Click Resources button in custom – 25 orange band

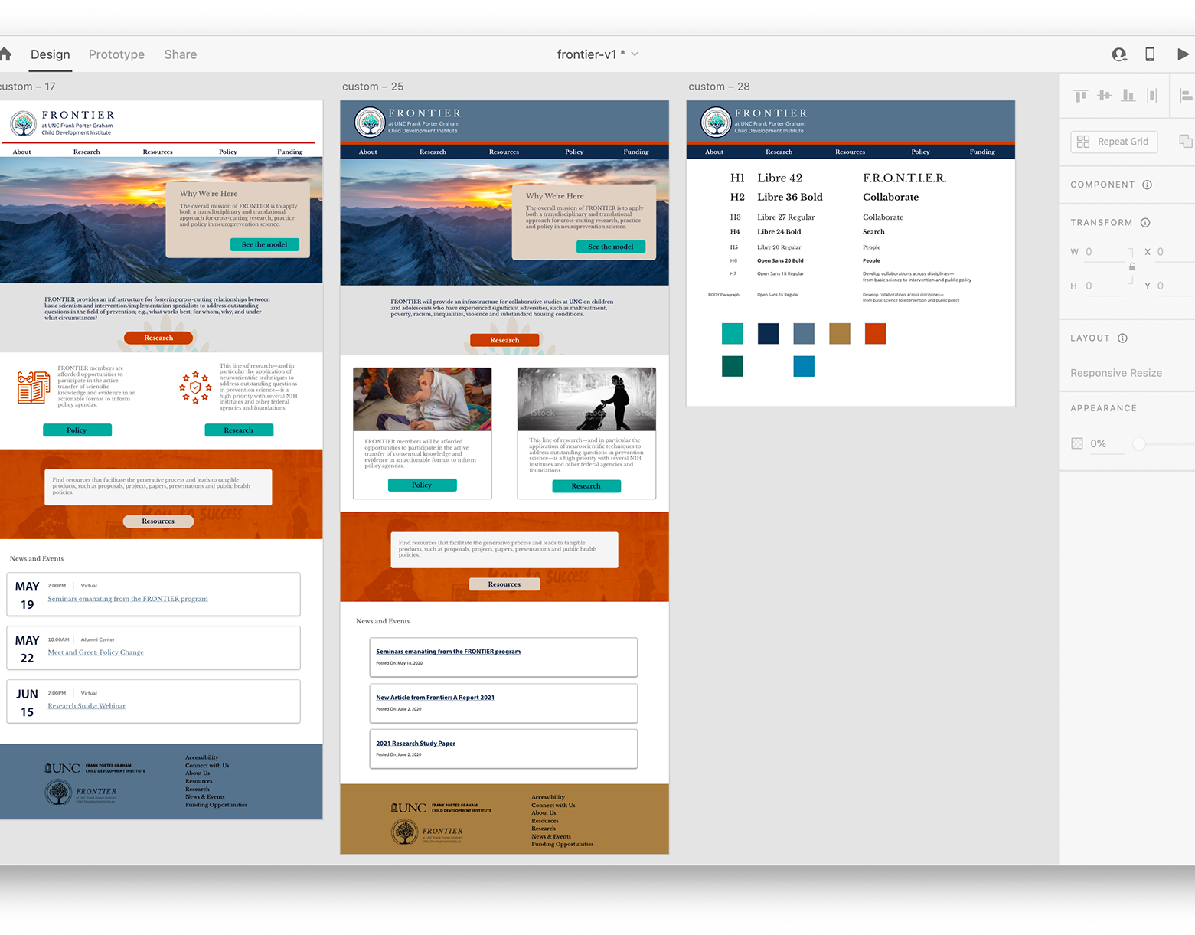pyautogui.click(x=504, y=584)
